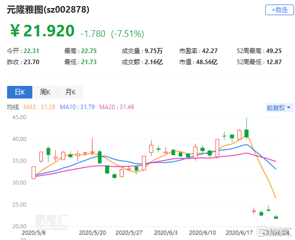Click the current price ¥21.920
Screen dimensions: 295x240
click(42, 31)
